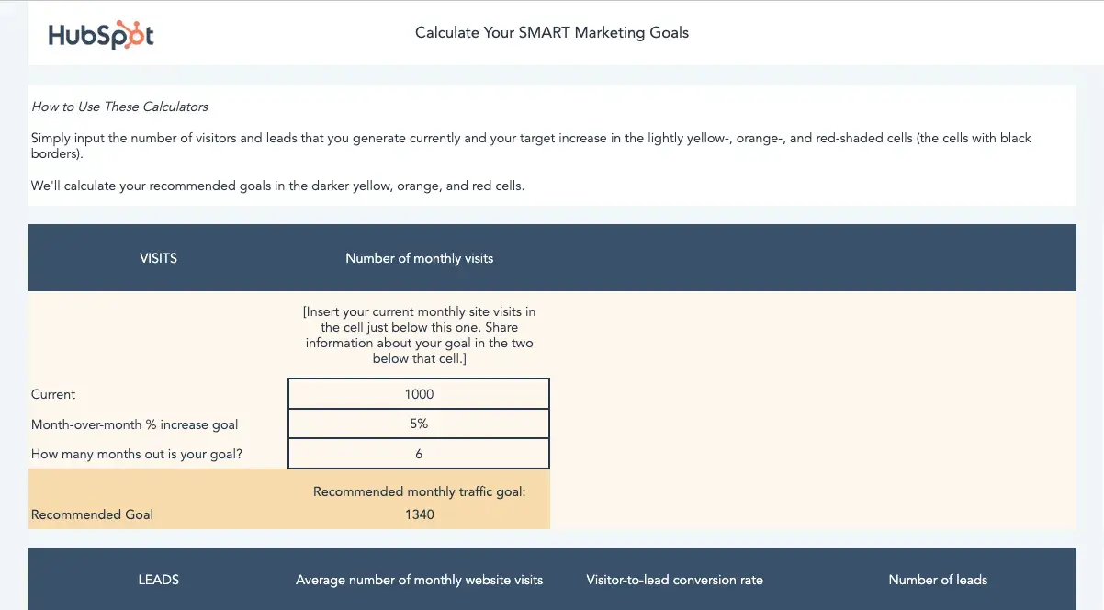Click the Visitor-to-lead conversion rate header
The image size is (1104, 610).
pos(674,580)
